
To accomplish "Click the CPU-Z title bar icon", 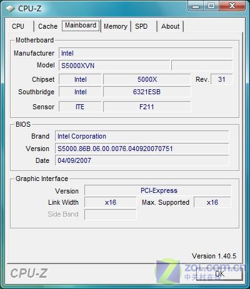I will pos(10,9).
